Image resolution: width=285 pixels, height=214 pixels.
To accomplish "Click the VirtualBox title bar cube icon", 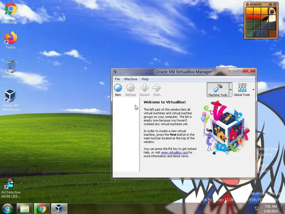I will [x=115, y=72].
